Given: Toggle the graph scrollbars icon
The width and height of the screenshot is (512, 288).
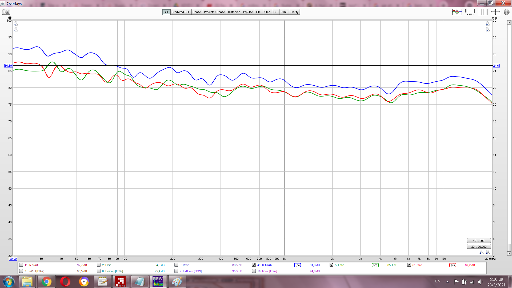Looking at the screenshot, I should tap(470, 12).
